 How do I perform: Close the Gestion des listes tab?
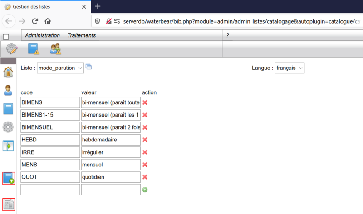click(84, 7)
